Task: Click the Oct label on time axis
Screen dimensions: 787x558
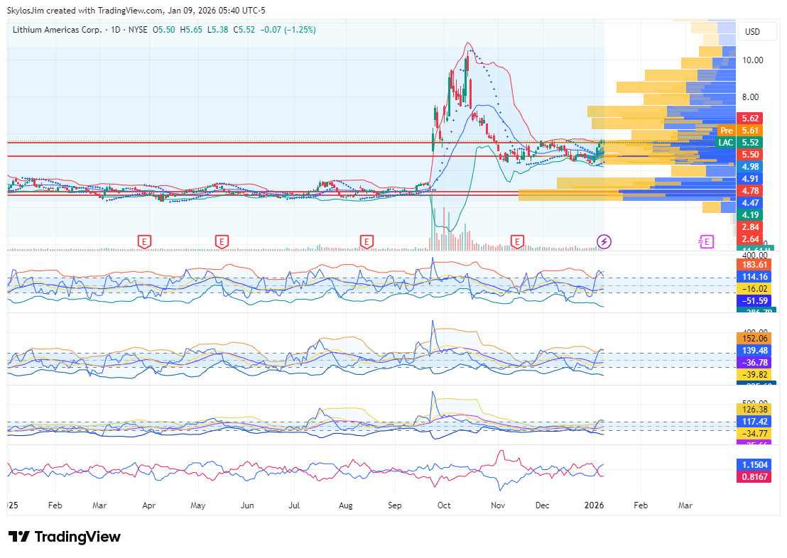Action: pos(444,506)
